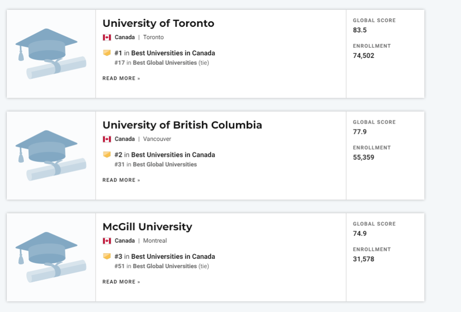Click the gold badge next to #3 ranking

(107, 256)
